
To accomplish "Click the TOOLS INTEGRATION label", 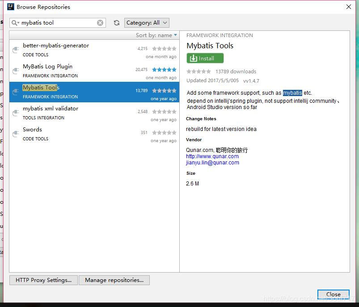I will 43,118.
